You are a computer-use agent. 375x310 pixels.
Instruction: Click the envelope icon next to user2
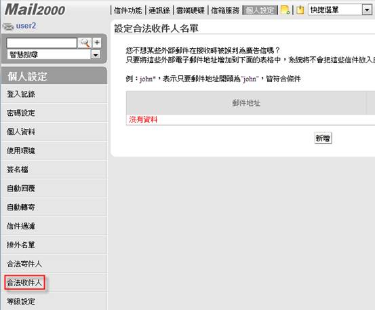point(8,26)
